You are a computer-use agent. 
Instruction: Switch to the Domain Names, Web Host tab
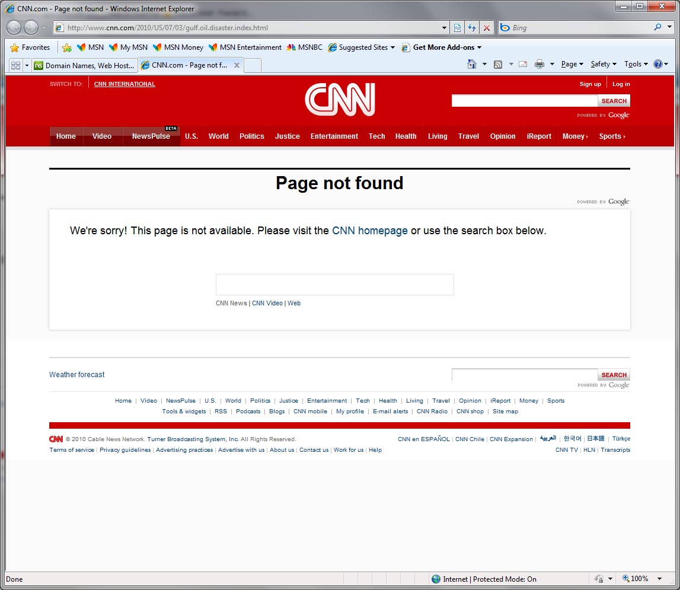point(84,65)
